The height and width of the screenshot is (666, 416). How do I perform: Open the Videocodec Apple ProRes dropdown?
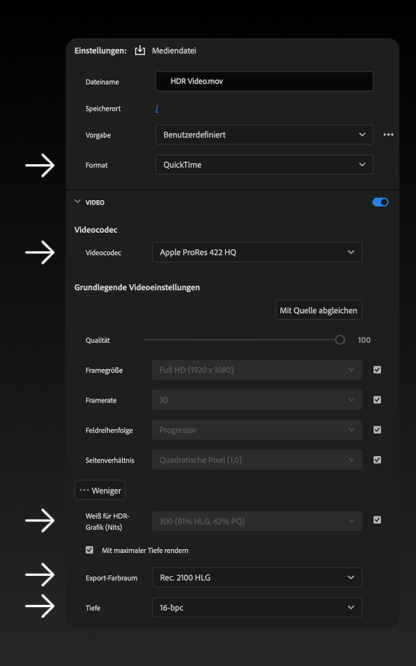(x=256, y=252)
